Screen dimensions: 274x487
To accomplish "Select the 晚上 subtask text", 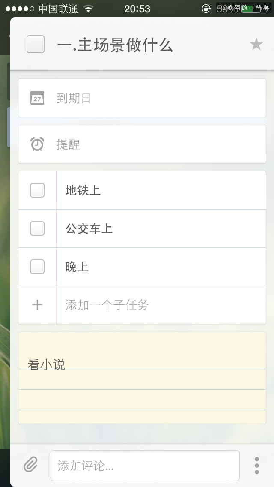I will click(x=77, y=267).
